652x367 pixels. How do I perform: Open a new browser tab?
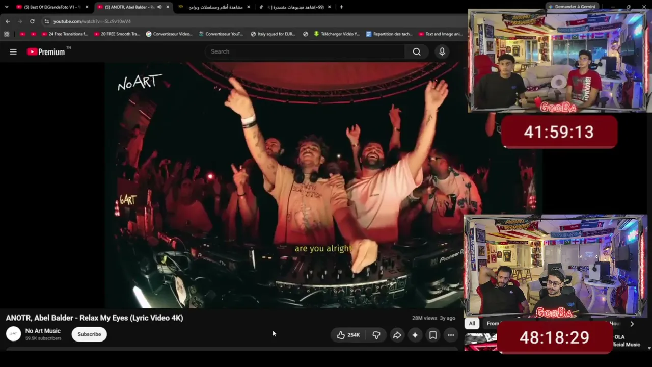click(x=341, y=7)
